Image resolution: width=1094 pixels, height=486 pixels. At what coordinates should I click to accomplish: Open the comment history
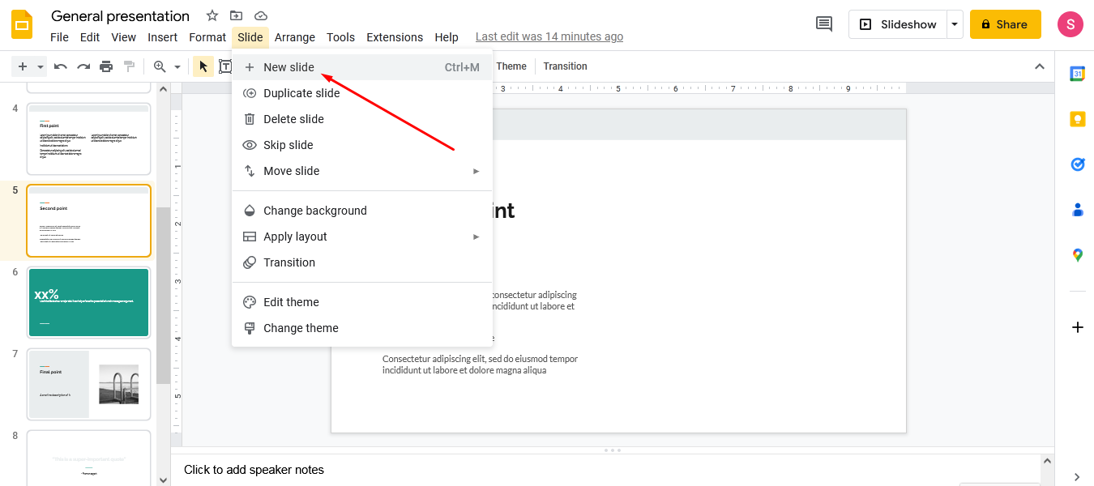pos(823,23)
